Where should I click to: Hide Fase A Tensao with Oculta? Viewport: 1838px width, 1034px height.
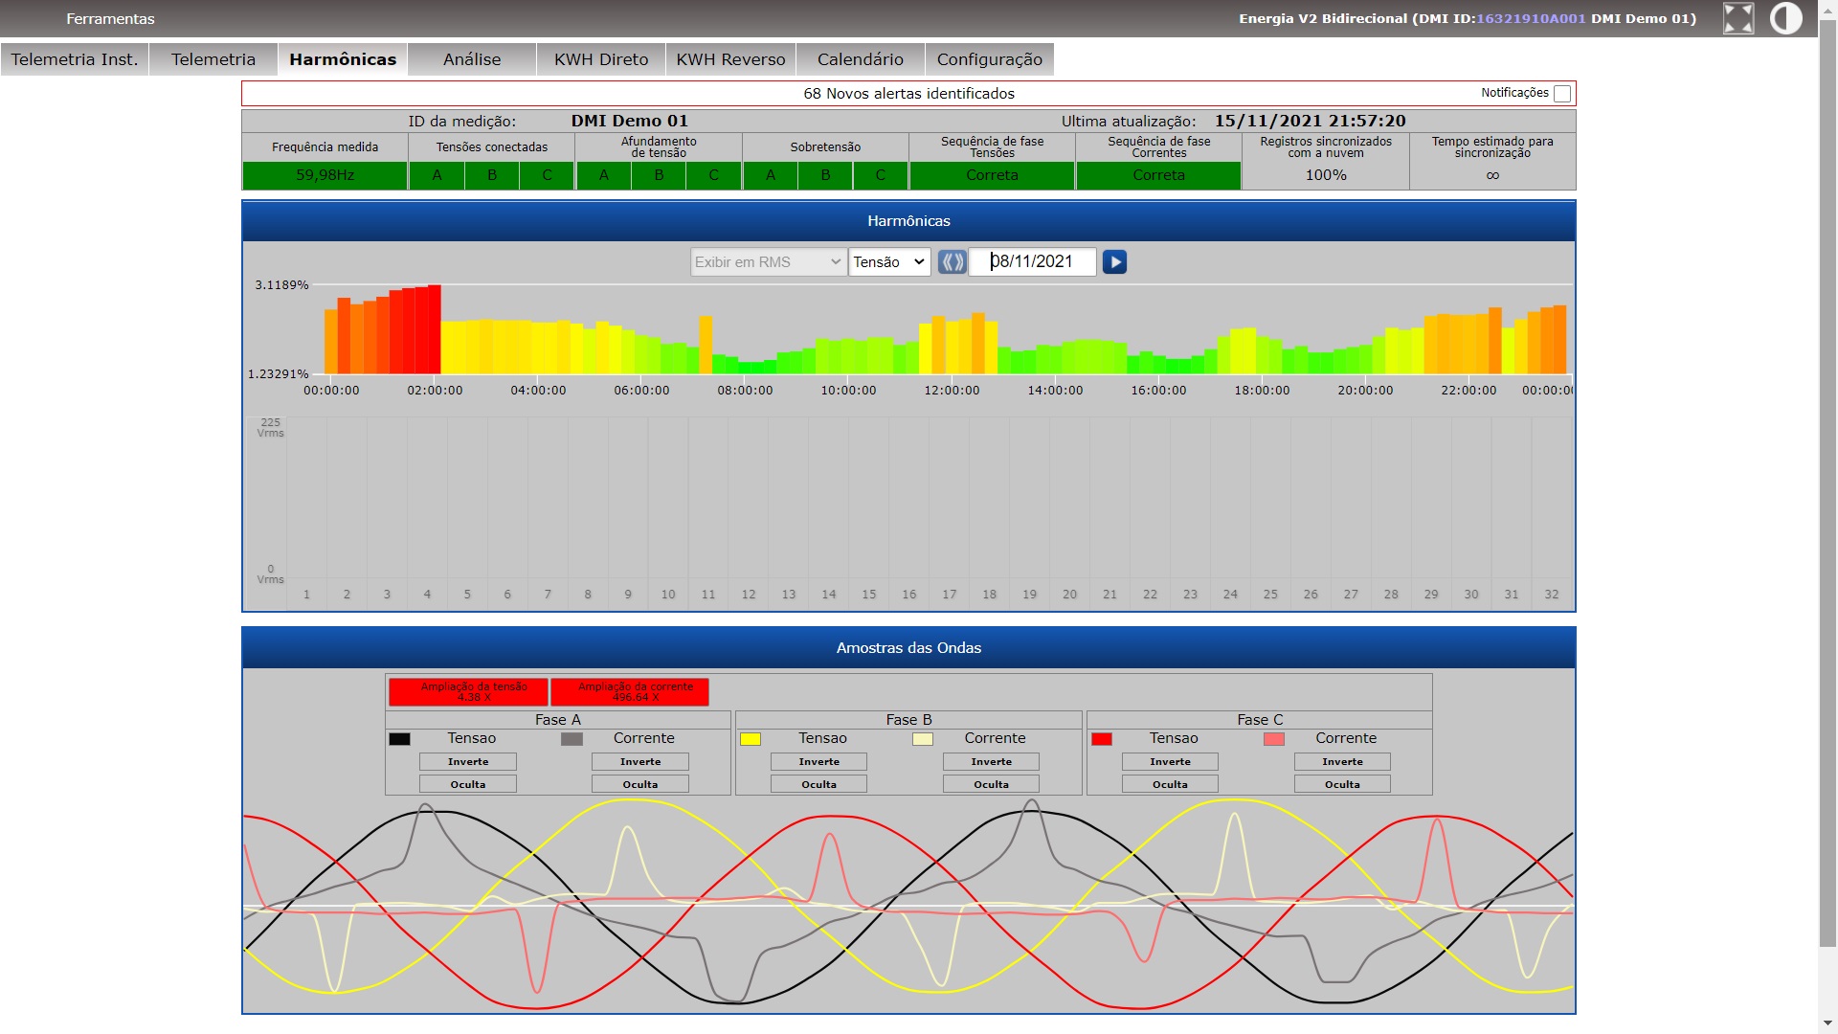[x=468, y=784]
